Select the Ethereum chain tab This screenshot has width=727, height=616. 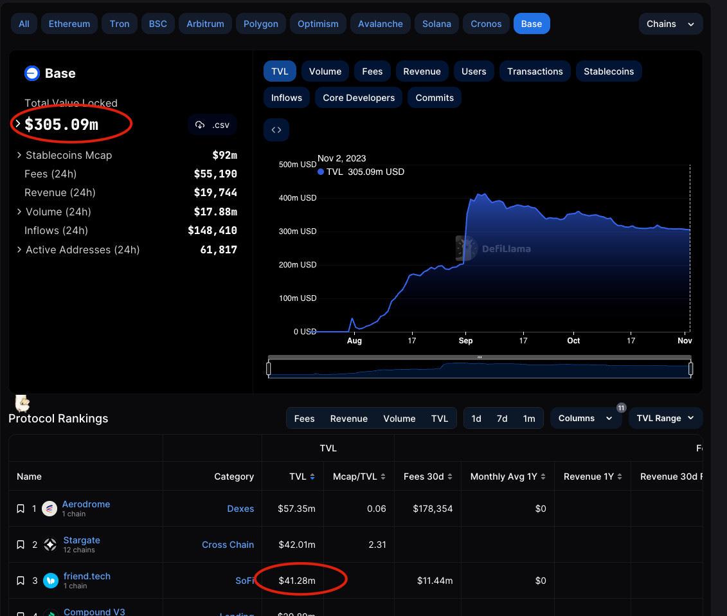pos(69,24)
